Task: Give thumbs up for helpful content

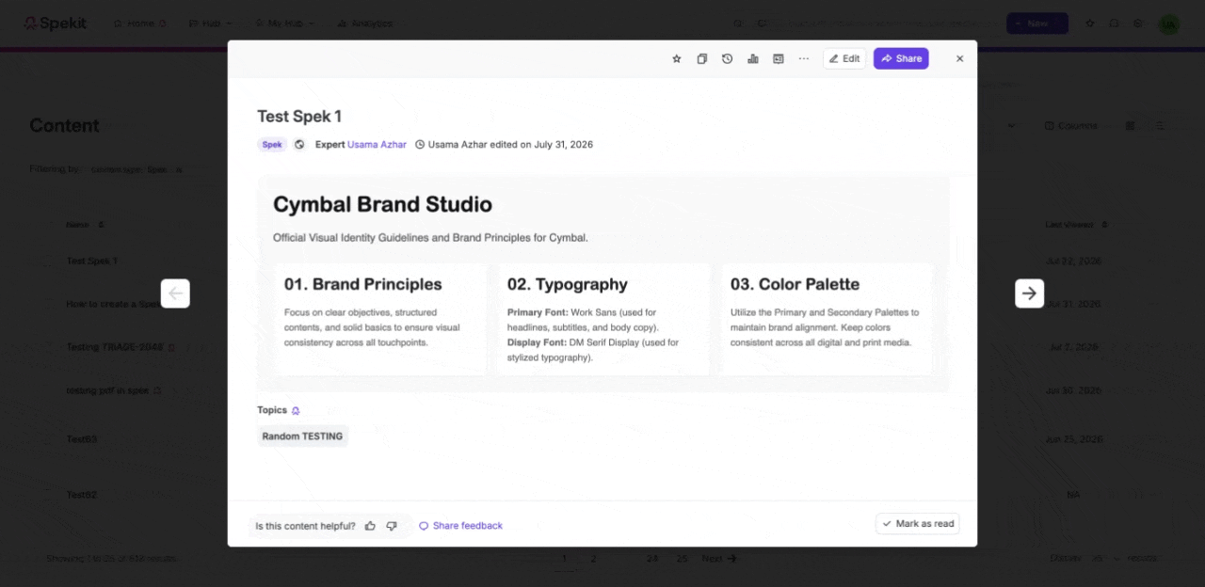Action: point(370,526)
